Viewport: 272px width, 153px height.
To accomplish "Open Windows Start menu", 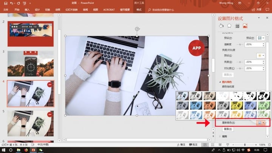I will 3,150.
